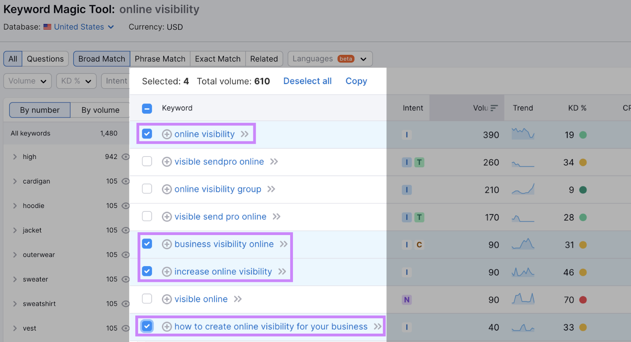Uncheck the increase online visibility checkbox
The height and width of the screenshot is (342, 631).
147,271
